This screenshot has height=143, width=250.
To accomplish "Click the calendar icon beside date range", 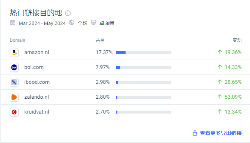I will pyautogui.click(x=13, y=22).
